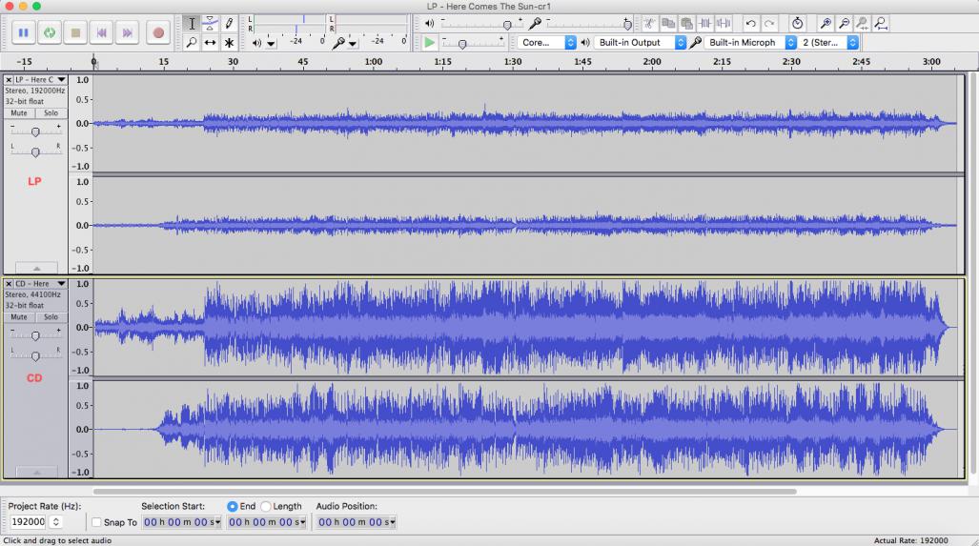Click the Undo arrow icon

[x=751, y=24]
